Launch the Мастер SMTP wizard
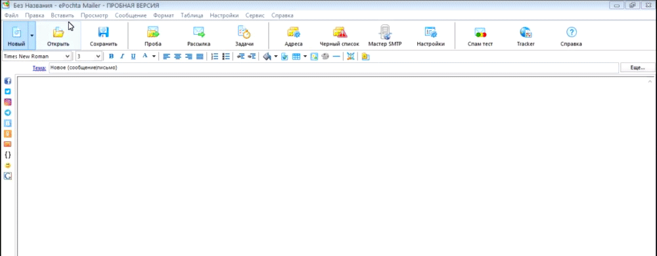 click(x=385, y=35)
